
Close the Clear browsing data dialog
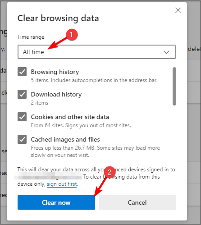point(178,10)
